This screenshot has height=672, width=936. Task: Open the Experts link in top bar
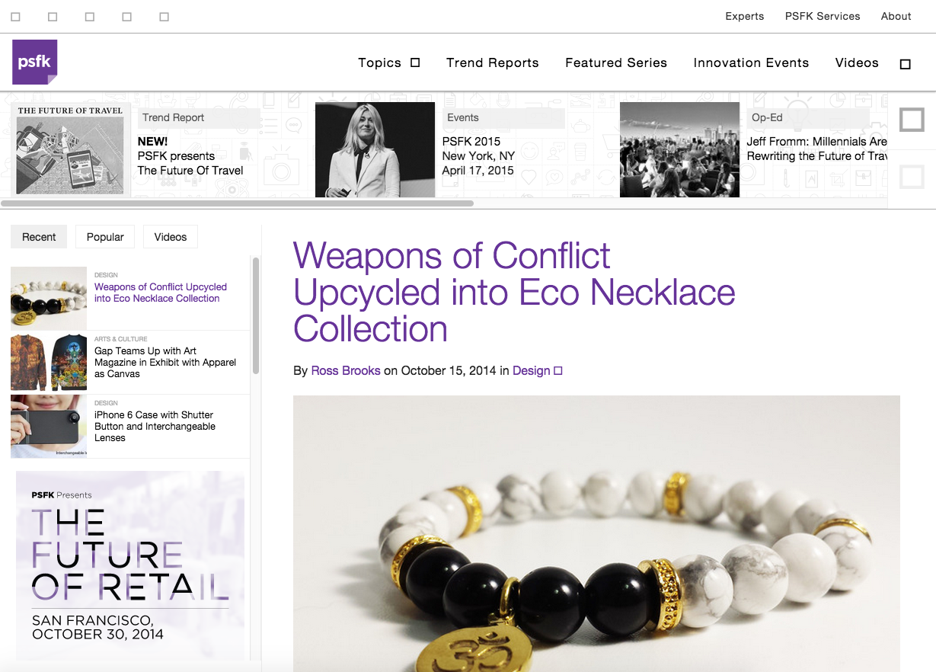click(x=745, y=16)
